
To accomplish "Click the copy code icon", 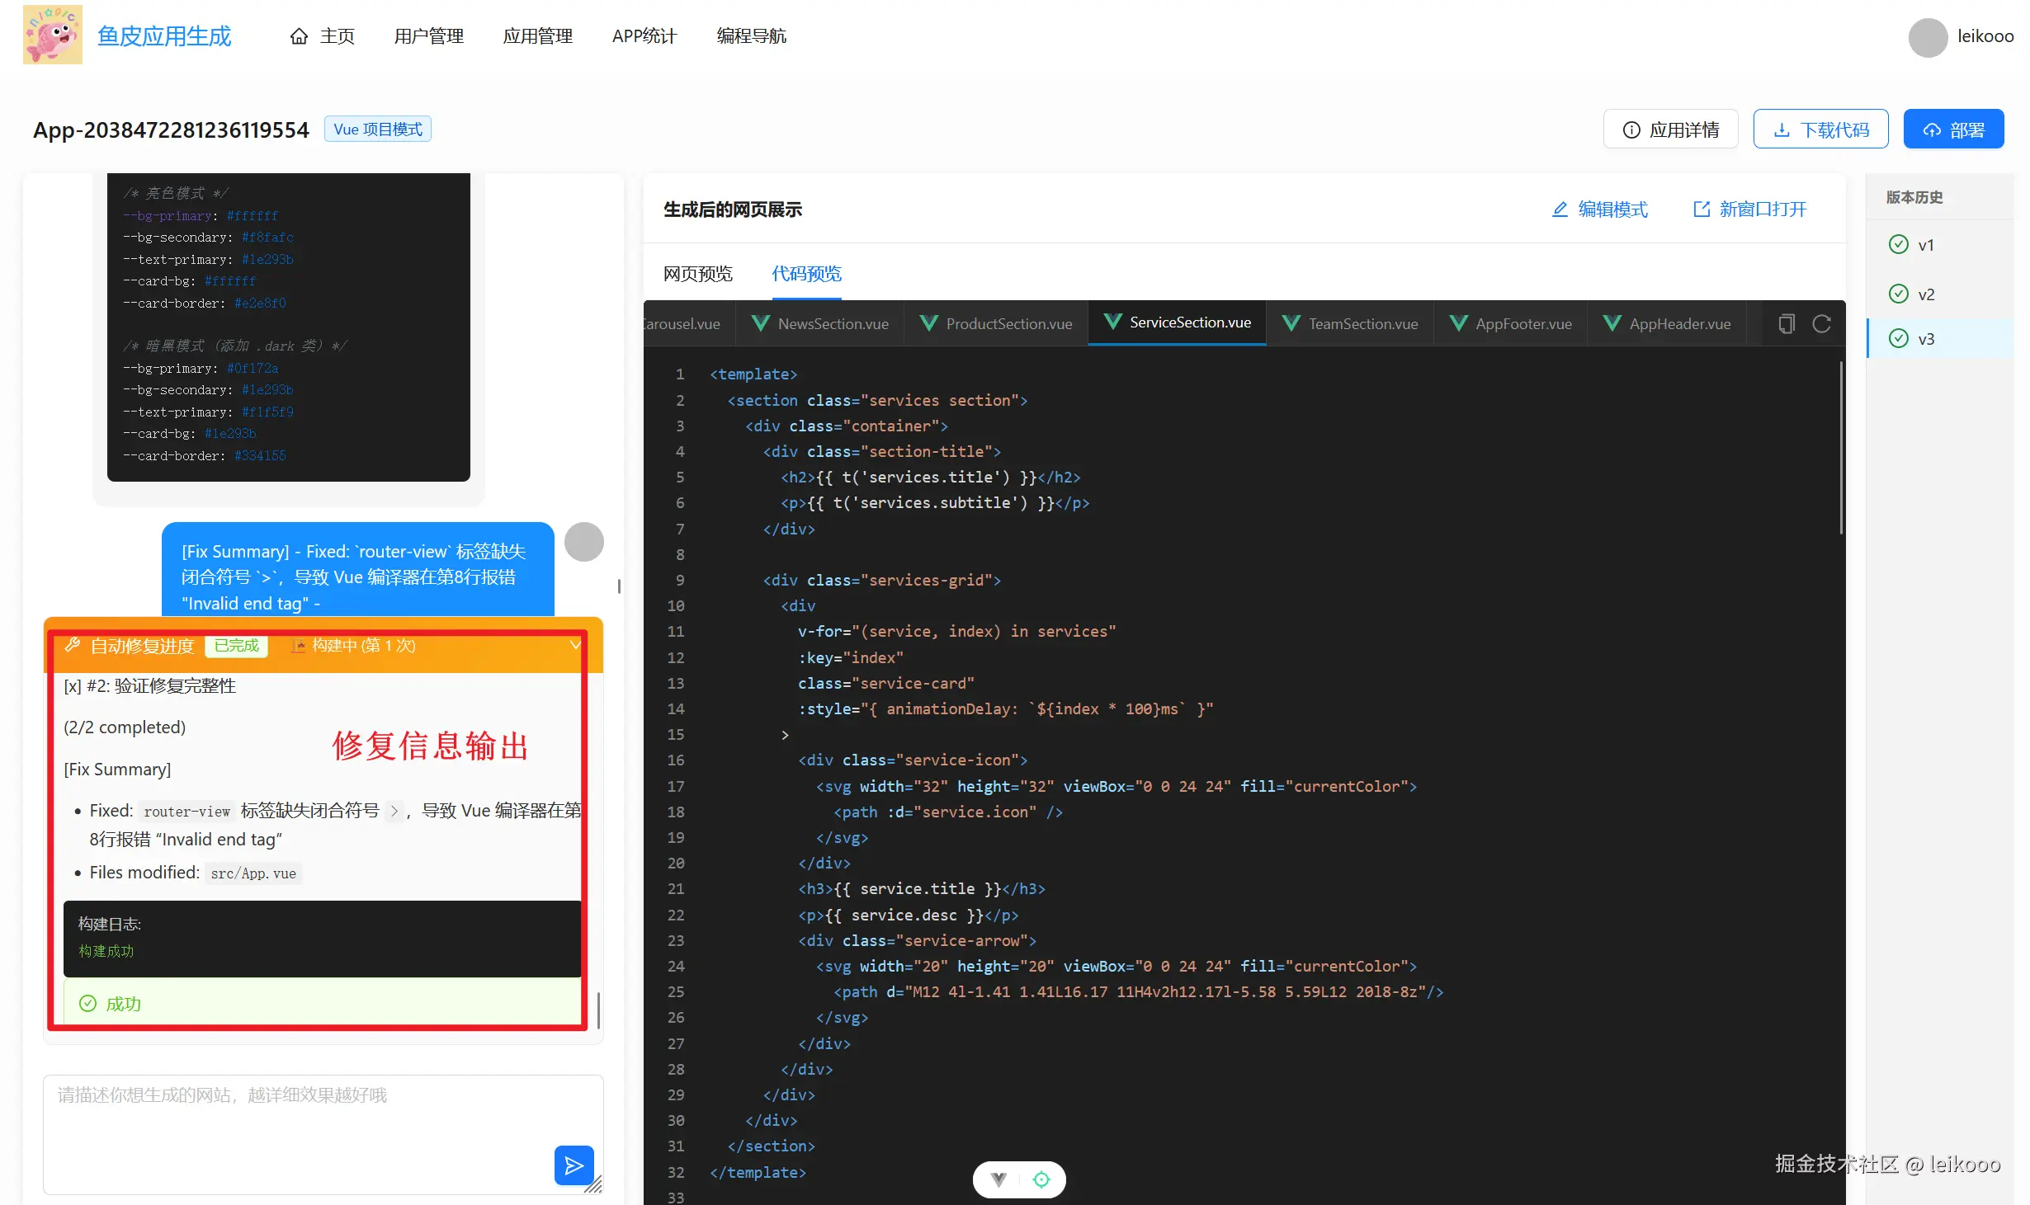I will tap(1787, 324).
